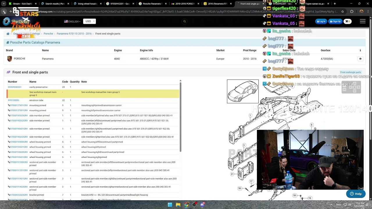Open the Help chat button

356,194
